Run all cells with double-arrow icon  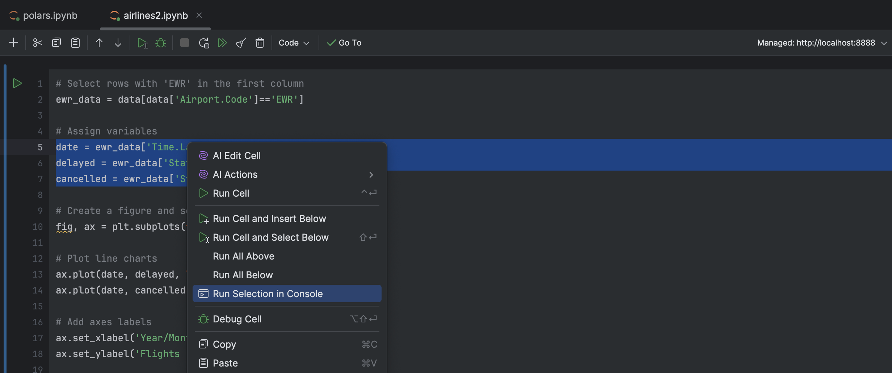coord(222,43)
